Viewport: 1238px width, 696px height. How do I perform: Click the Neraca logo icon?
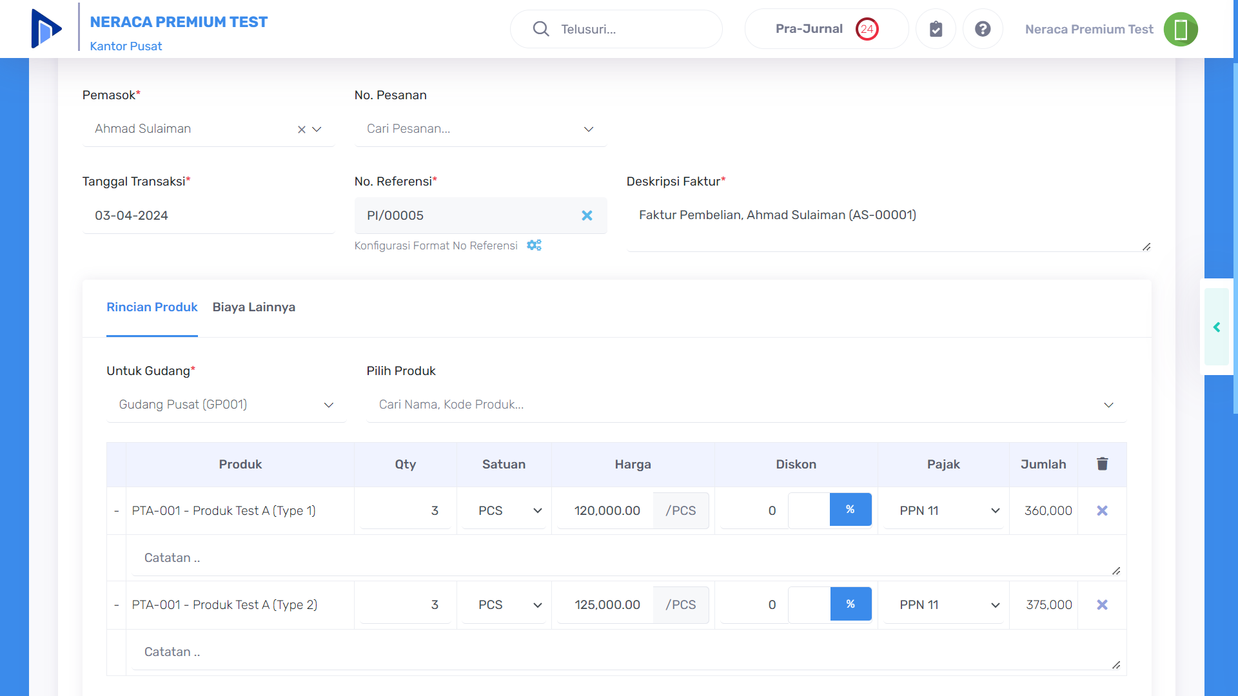[46, 29]
